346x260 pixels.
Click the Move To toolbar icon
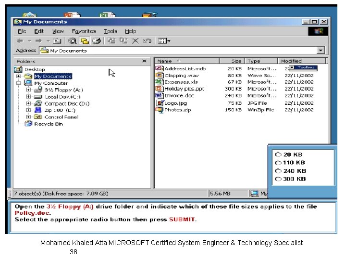(111, 40)
